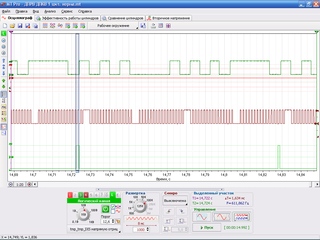Toggle channel 4 dark red button
This screenshot has width=320, height=240.
(x=86, y=195)
